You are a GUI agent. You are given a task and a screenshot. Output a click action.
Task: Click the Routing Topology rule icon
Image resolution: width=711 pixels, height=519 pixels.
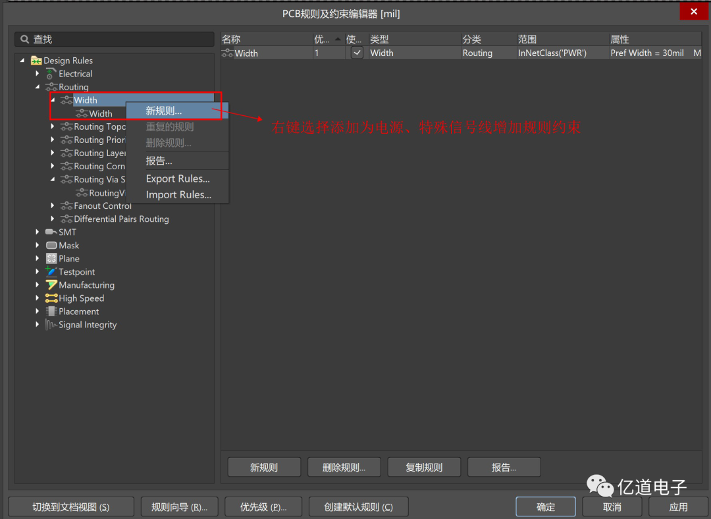[66, 126]
